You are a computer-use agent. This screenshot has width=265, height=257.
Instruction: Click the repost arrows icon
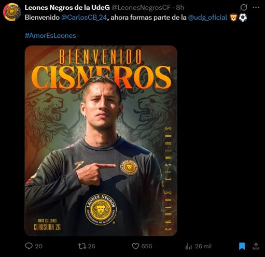click(82, 246)
